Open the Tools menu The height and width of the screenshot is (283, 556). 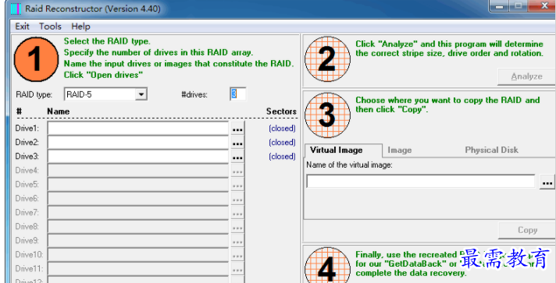pyautogui.click(x=50, y=27)
